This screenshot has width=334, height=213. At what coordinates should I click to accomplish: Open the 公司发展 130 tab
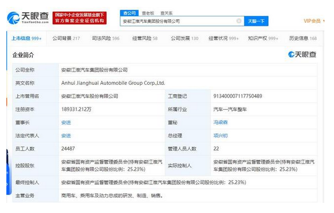184,39
